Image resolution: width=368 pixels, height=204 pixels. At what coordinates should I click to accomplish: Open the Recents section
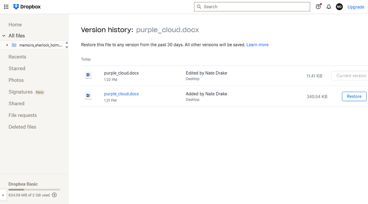pos(17,57)
